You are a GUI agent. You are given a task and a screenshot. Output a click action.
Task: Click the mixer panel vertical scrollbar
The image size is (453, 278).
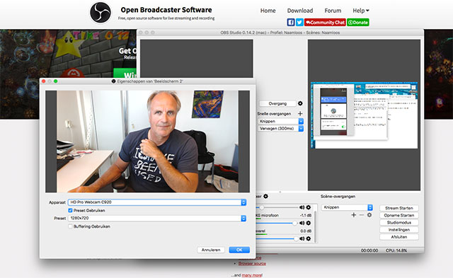[x=315, y=226]
